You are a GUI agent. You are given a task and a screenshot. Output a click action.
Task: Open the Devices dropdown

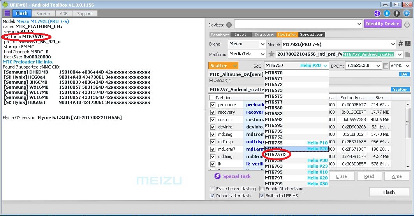(298, 24)
